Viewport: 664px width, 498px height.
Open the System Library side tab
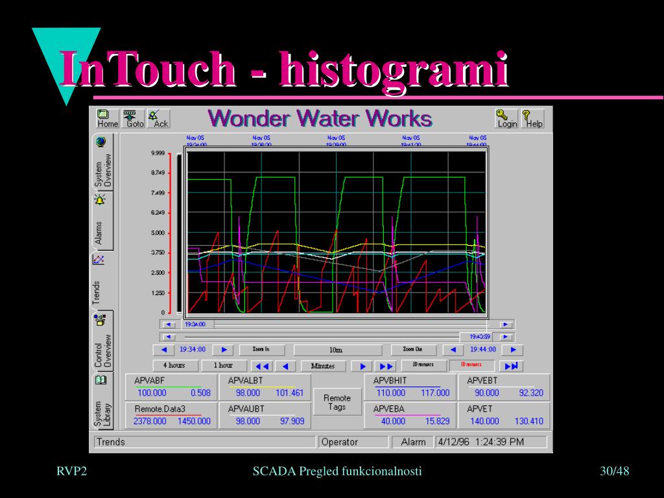pos(102,401)
